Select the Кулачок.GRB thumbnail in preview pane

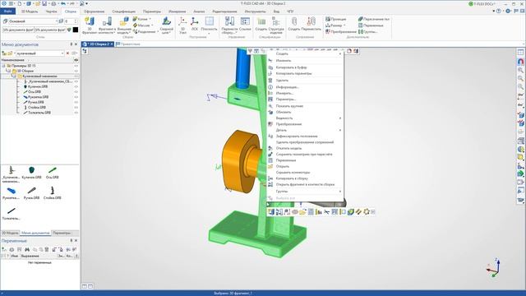pos(31,173)
